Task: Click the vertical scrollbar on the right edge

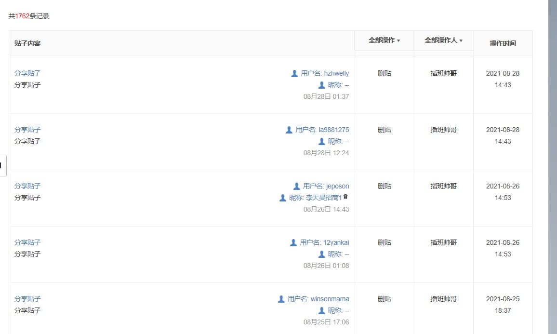Action: coord(552,145)
